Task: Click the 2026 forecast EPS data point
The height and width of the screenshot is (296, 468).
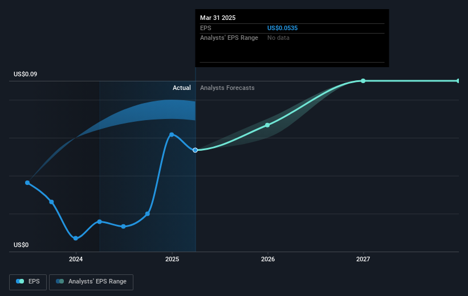Action: [x=267, y=125]
